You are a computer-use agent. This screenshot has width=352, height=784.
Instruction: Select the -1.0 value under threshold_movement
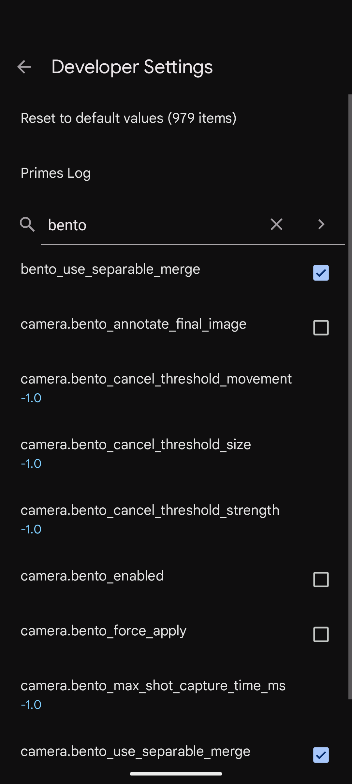(31, 398)
